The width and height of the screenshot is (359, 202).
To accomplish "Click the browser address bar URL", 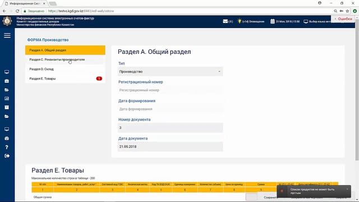I will 81,11.
